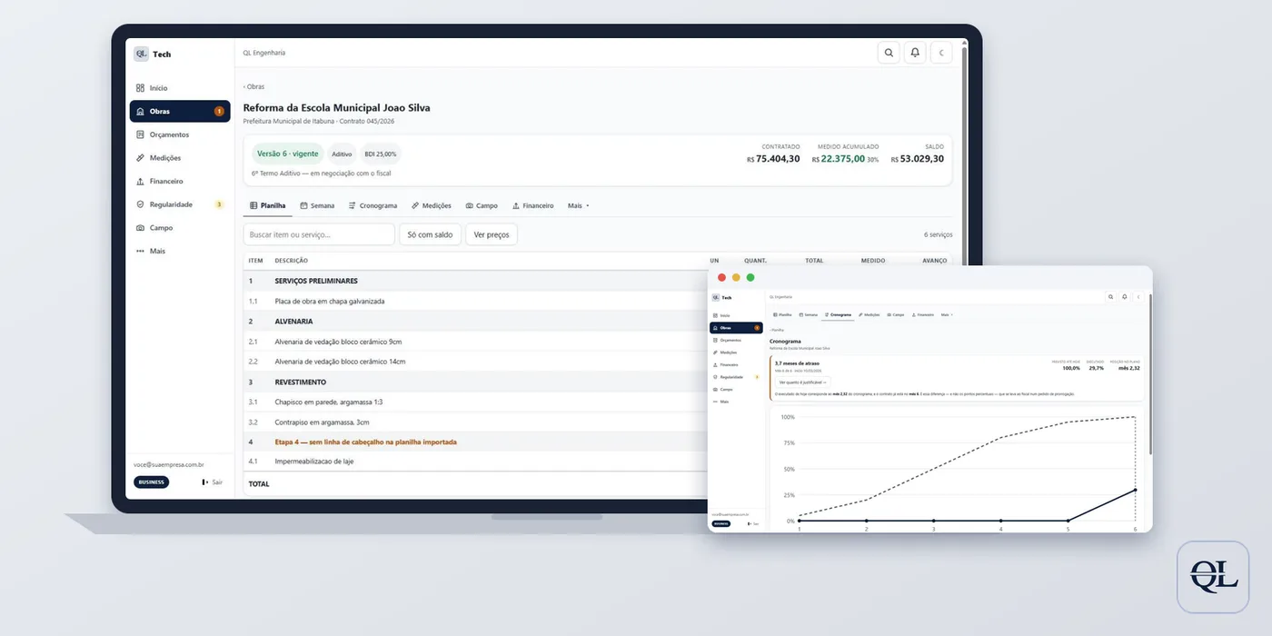Go back via the Obras breadcrumb link
The image size is (1272, 636).
pyautogui.click(x=253, y=86)
